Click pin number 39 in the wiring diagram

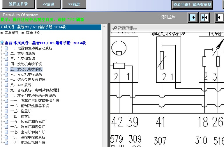click(x=133, y=122)
